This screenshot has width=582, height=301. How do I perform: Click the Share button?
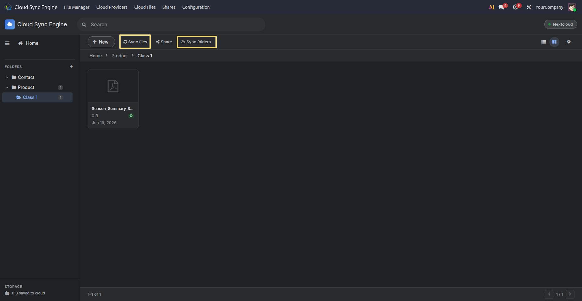point(164,42)
